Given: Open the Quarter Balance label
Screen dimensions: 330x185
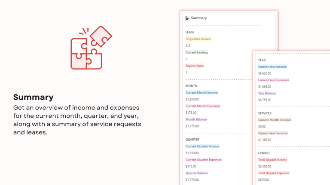Looking at the screenshot, I should coord(197,173).
